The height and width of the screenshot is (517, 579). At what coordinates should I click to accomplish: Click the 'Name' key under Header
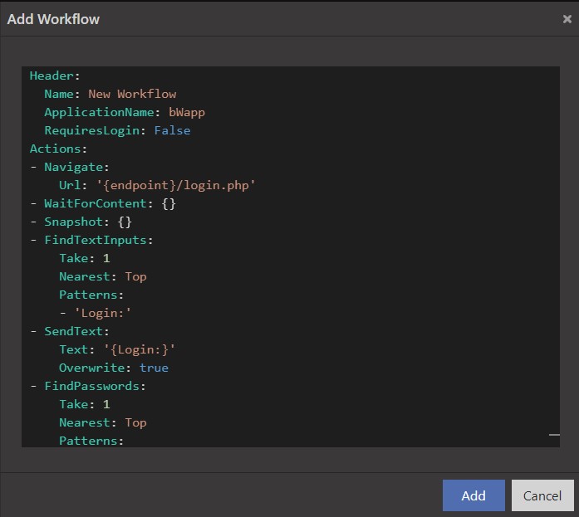tap(59, 94)
